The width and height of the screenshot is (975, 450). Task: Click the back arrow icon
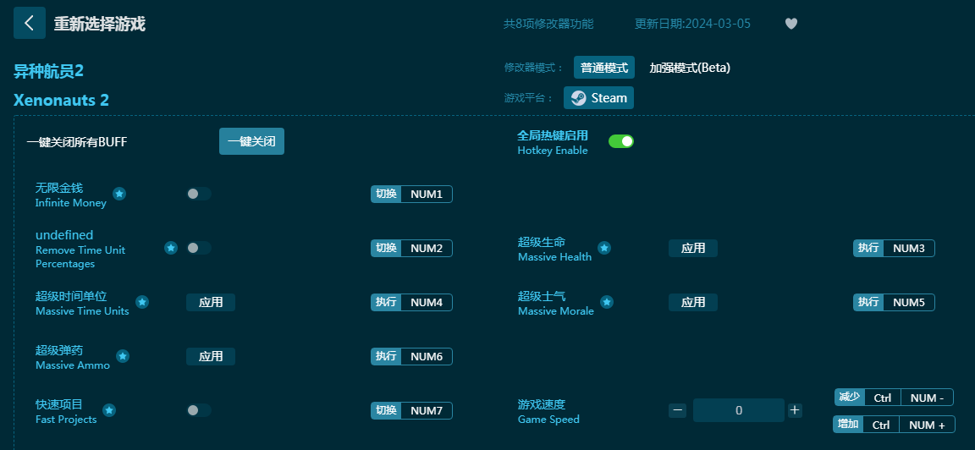coord(30,23)
